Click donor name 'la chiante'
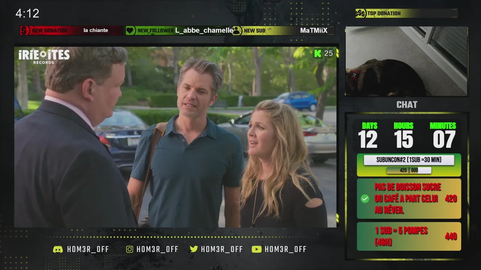Screen dimensions: 481x270 (x=96, y=30)
